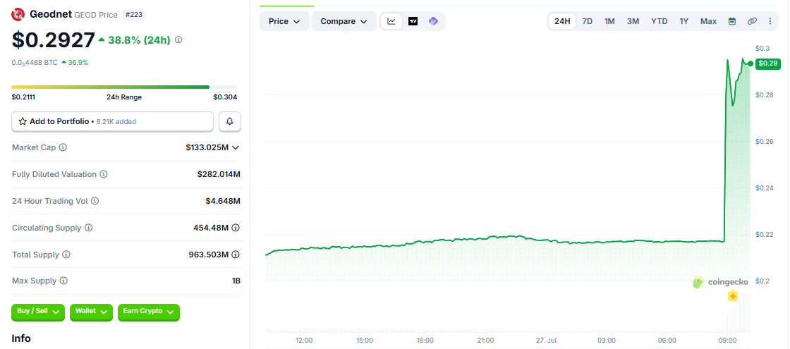Click the 24h Range progress bar
Viewport: 790px width, 349px height.
tap(124, 87)
